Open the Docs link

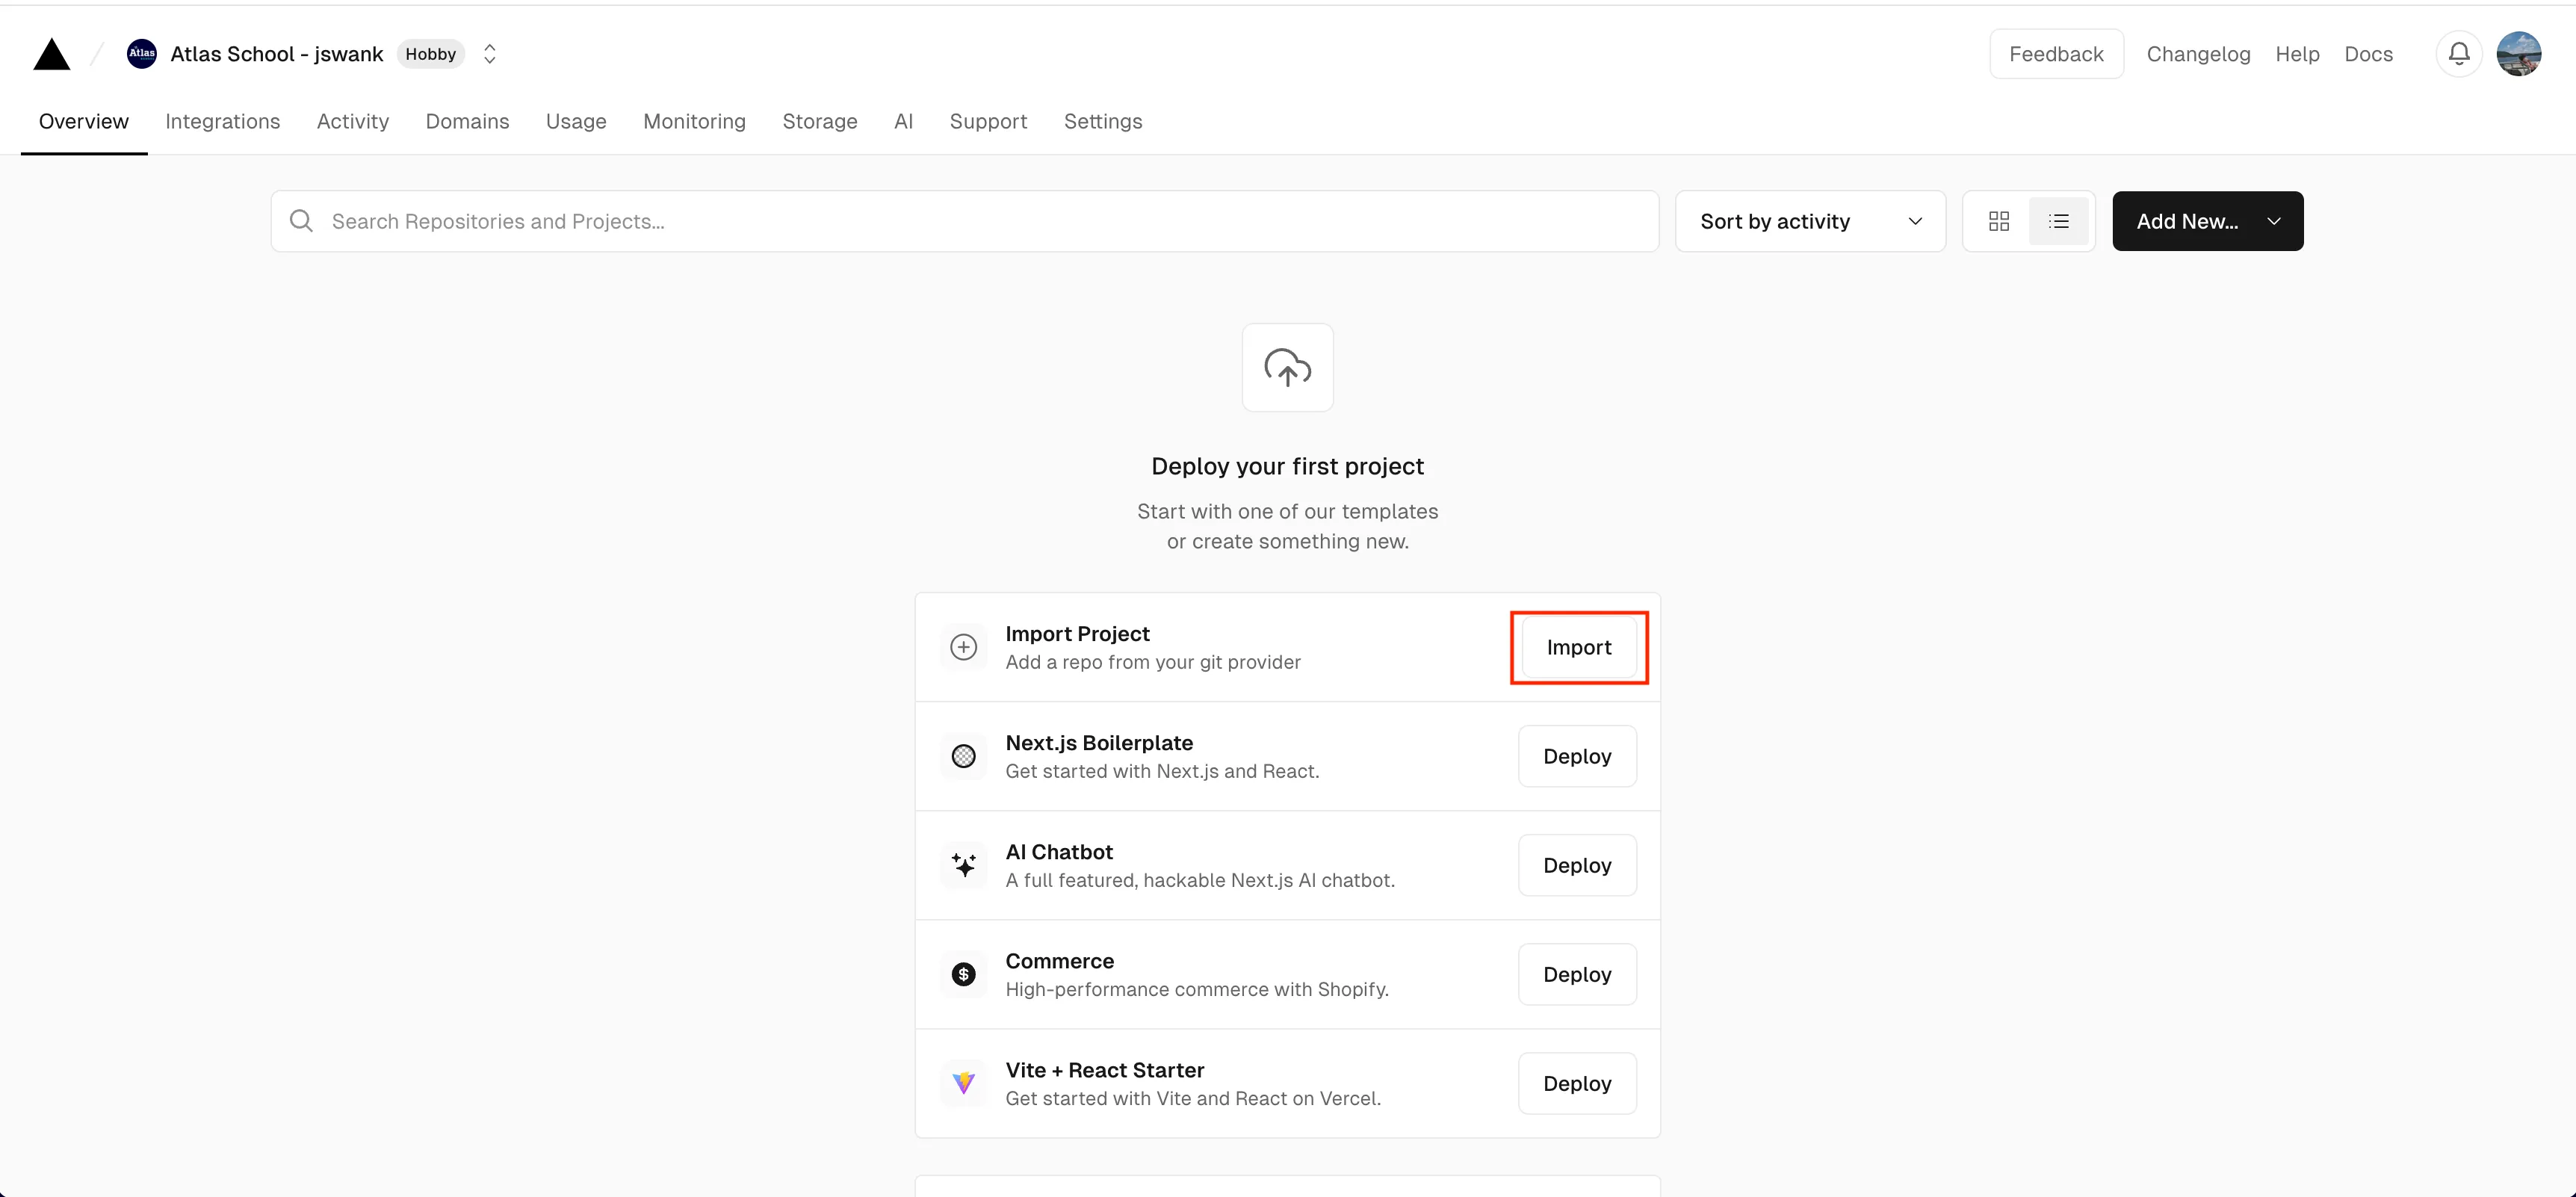click(2368, 54)
